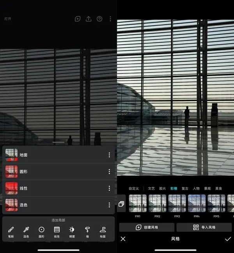Choose the 明度 luminance tool
Screen dimensions: 234x253
point(72,232)
